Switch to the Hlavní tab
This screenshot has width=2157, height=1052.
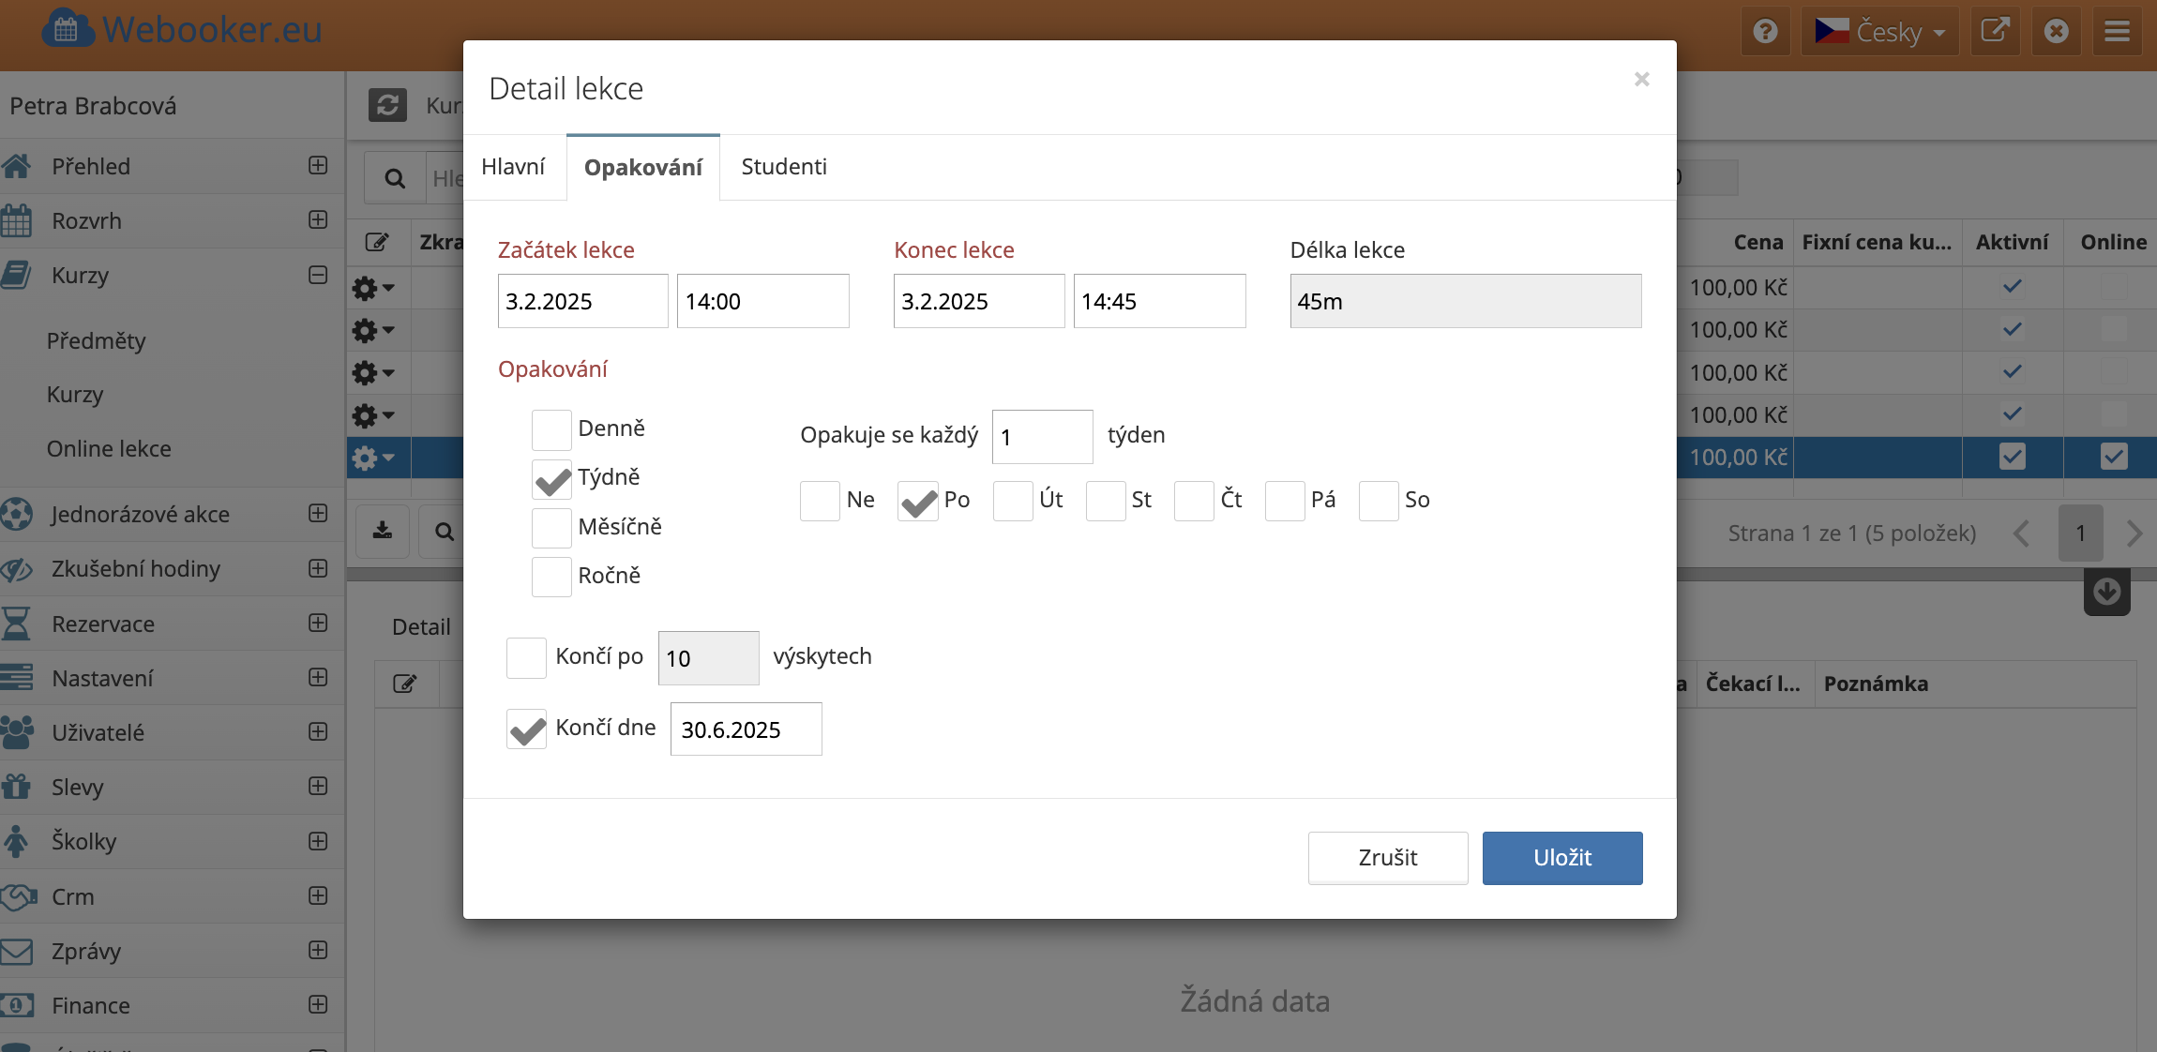[x=513, y=167]
